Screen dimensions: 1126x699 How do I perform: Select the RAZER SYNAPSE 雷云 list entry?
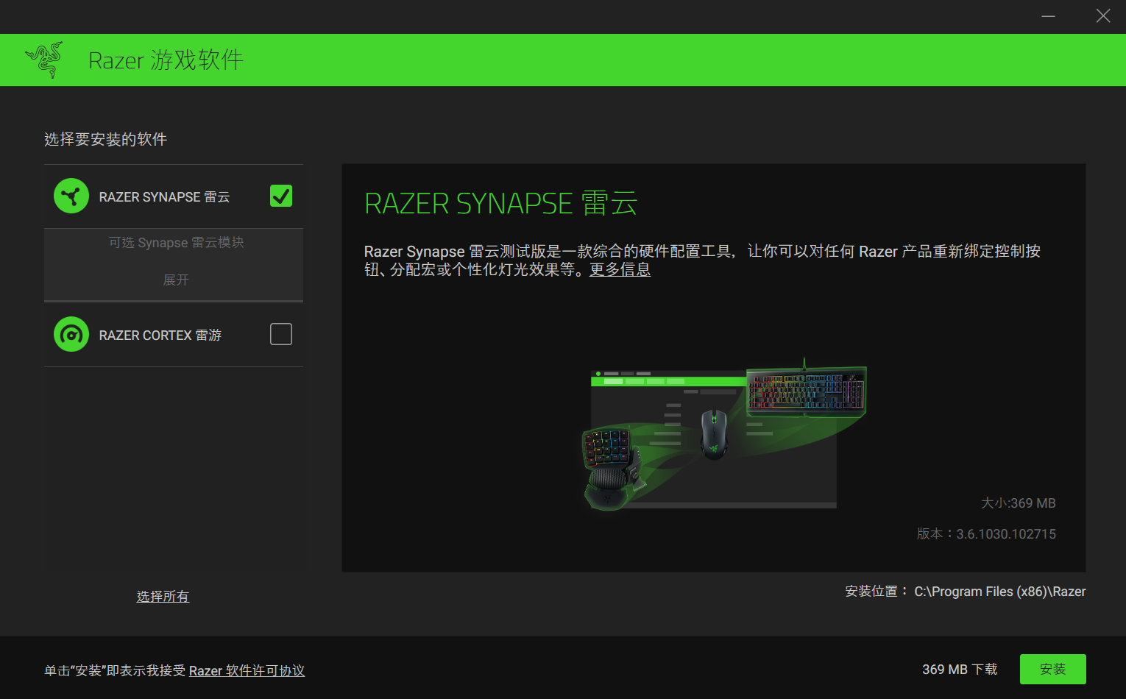pos(163,196)
